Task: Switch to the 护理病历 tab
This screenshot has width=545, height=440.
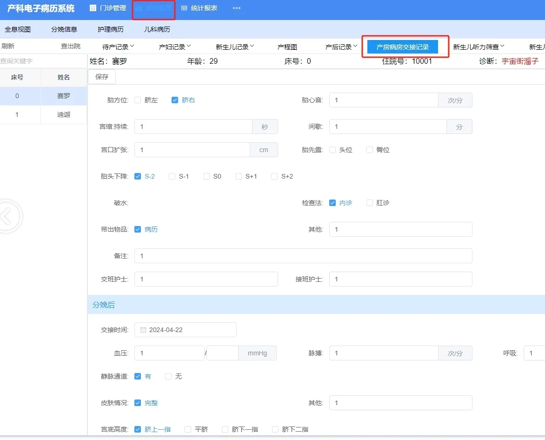Action: coord(111,29)
